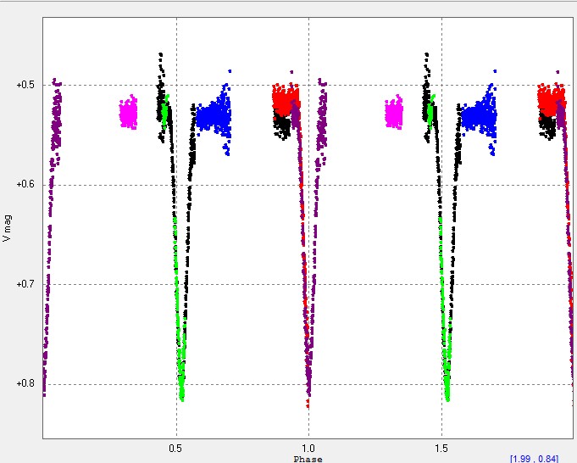The width and height of the screenshot is (577, 463).
Task: Click the +0.8 magnitude axis tick label
Action: tap(25, 383)
